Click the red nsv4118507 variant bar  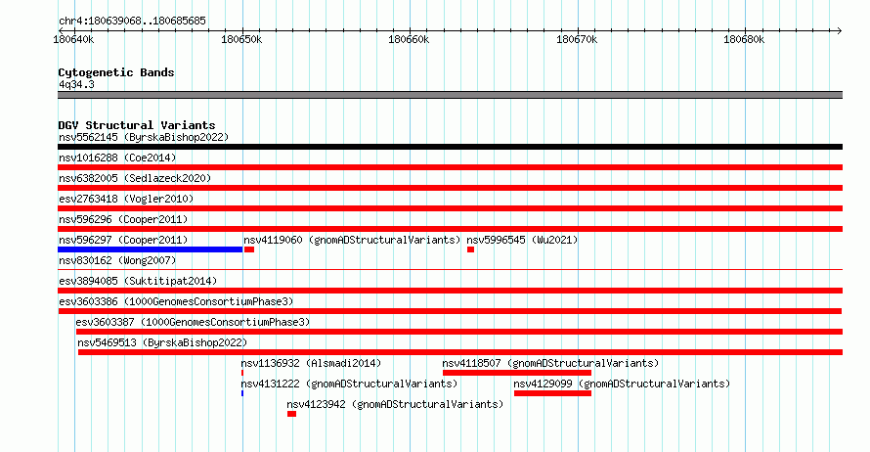point(517,373)
